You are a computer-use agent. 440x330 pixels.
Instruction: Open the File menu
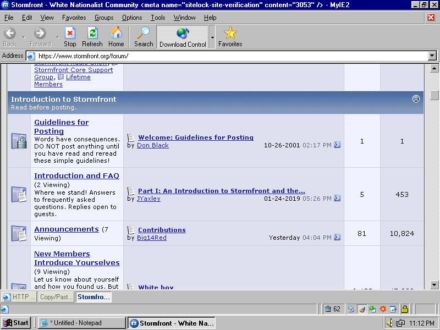[9, 18]
